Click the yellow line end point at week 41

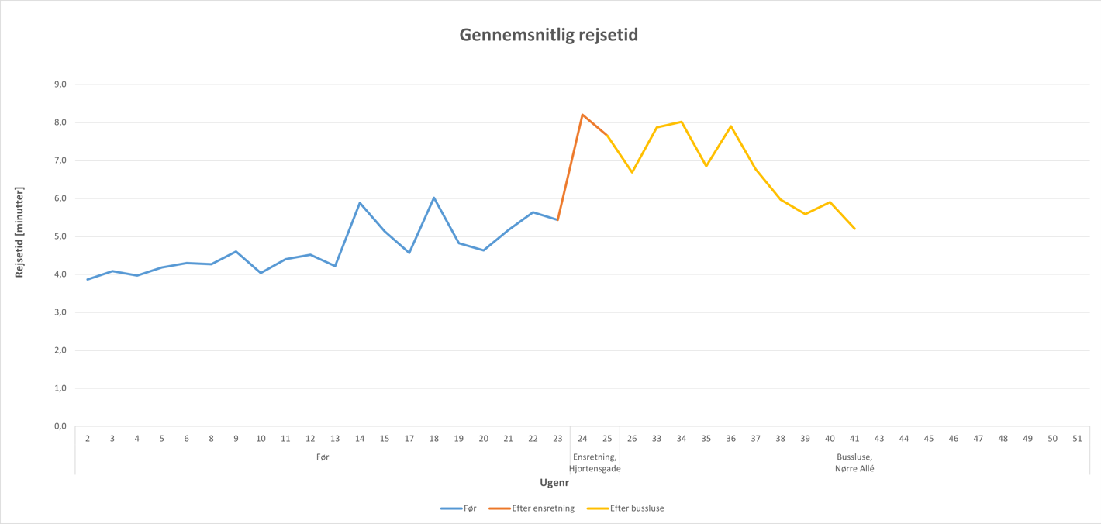point(854,229)
